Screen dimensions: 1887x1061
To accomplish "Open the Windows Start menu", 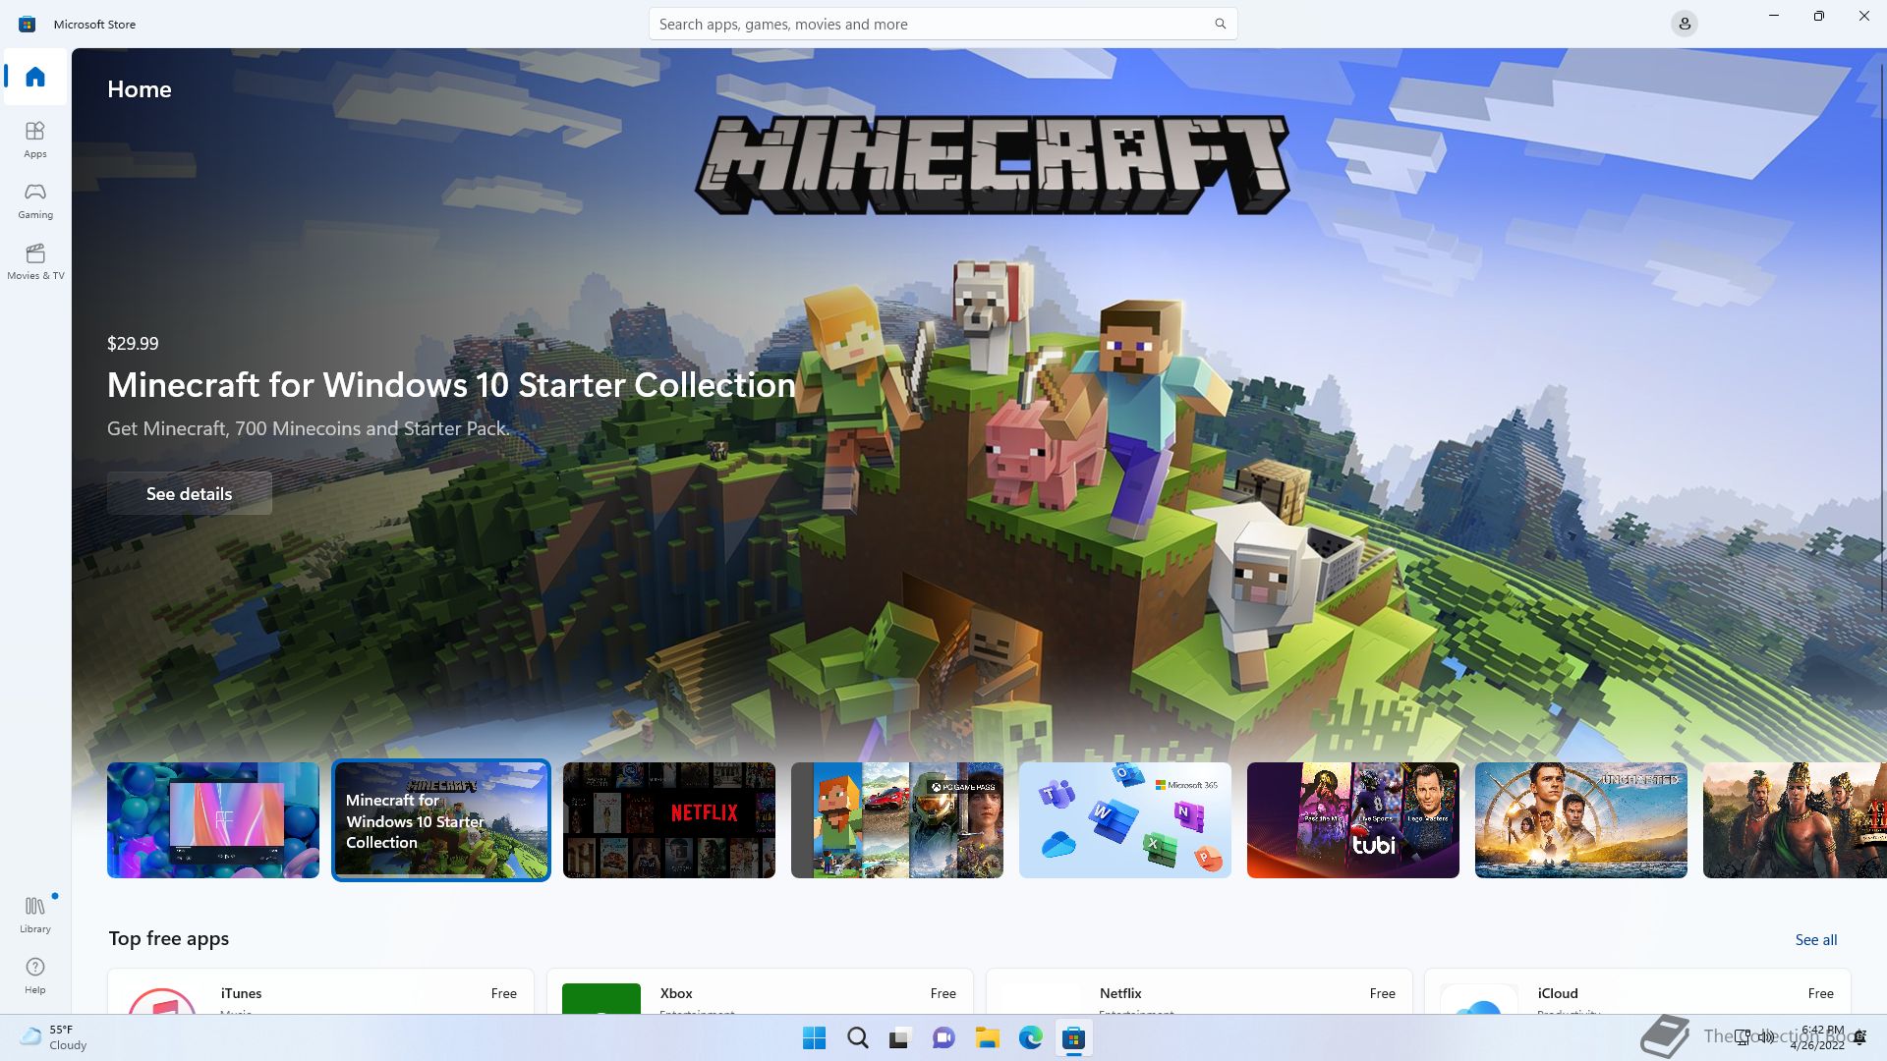I will (x=814, y=1037).
